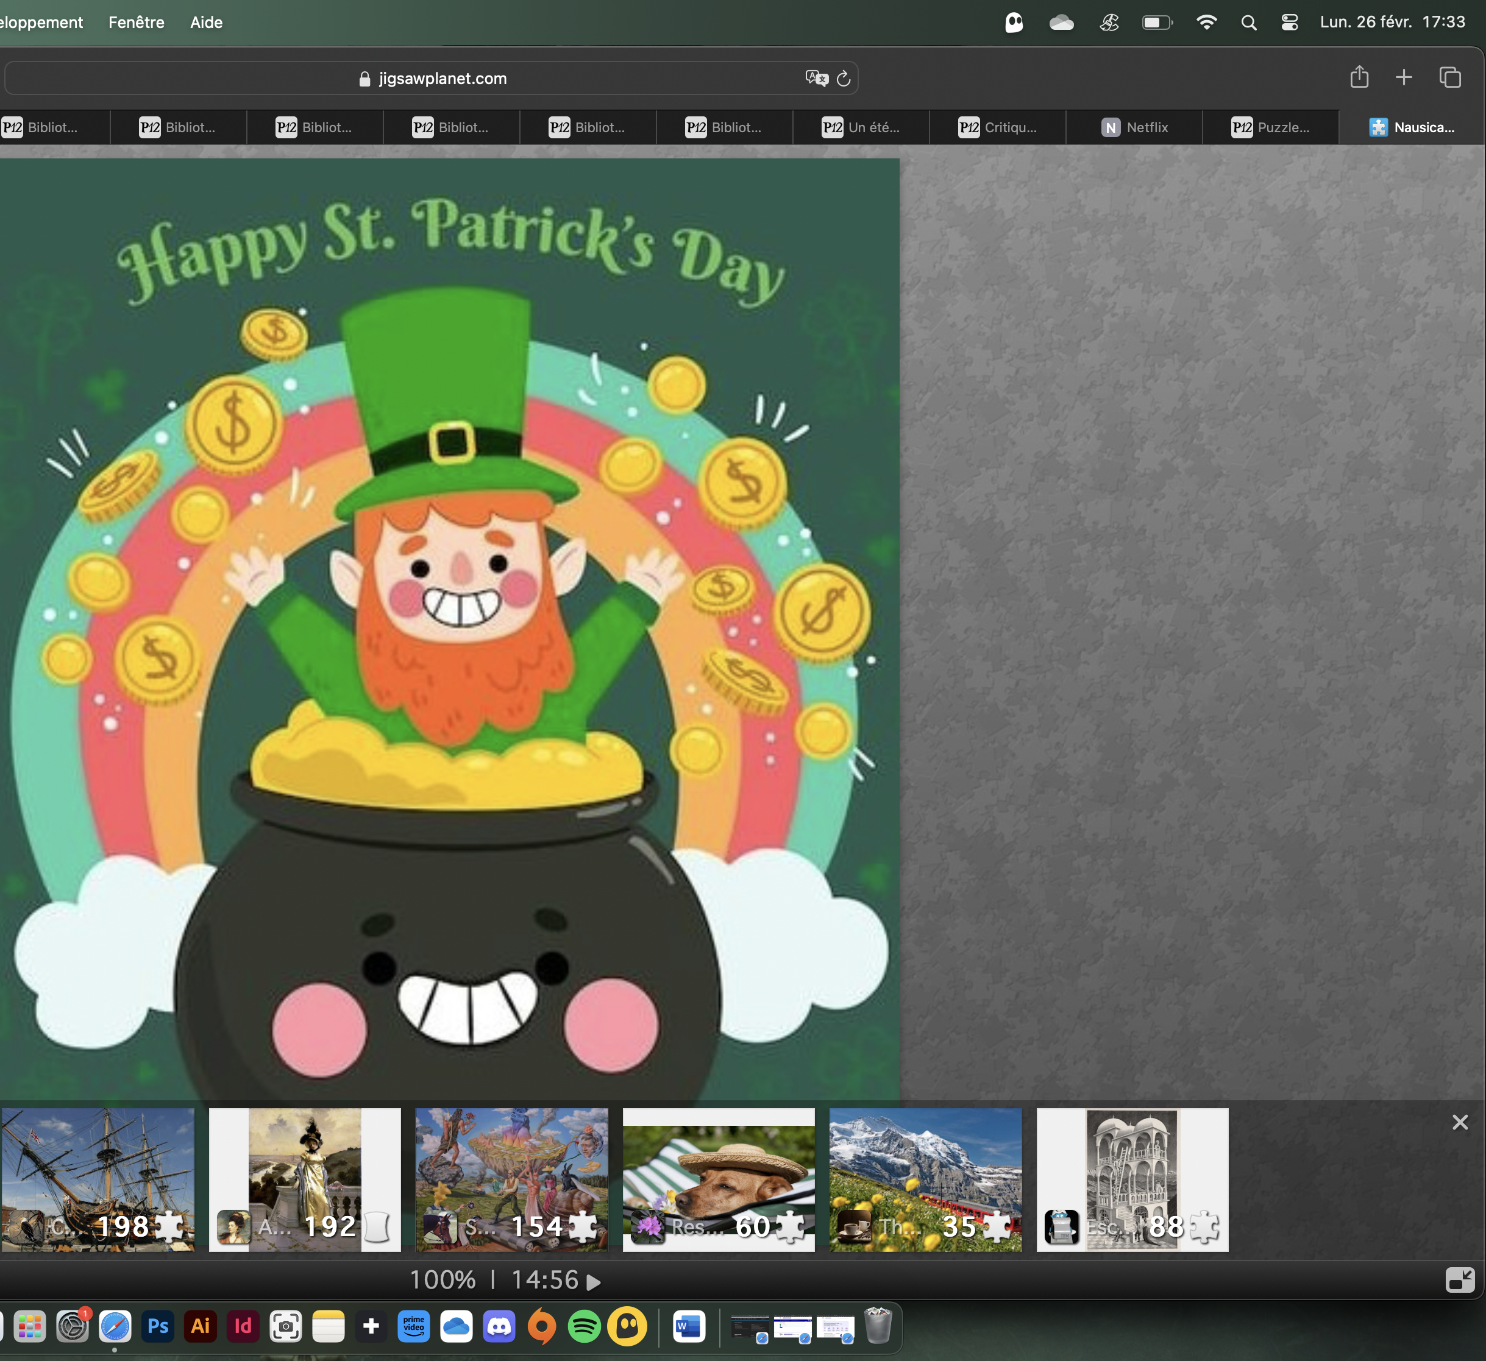Open macOS Control Center toggles
1486x1361 pixels.
pos(1289,23)
